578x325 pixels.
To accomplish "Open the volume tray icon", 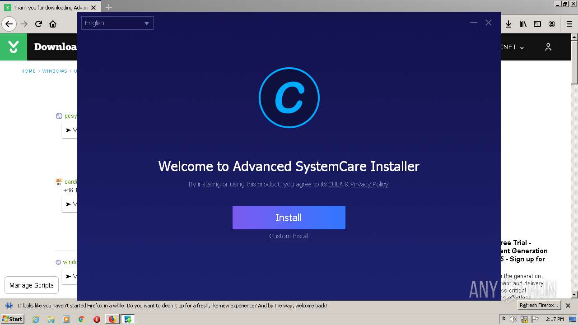I will pyautogui.click(x=513, y=319).
